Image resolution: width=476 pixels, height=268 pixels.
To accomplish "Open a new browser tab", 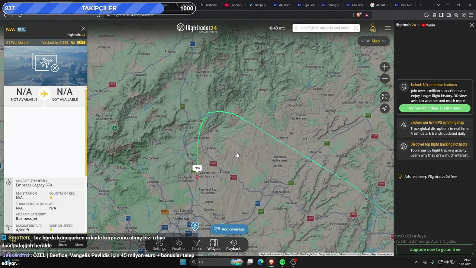I will coord(420,5).
